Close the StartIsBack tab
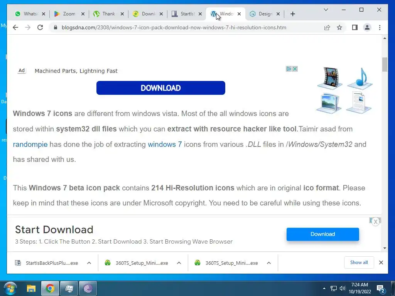This screenshot has width=395, height=296. click(x=200, y=14)
